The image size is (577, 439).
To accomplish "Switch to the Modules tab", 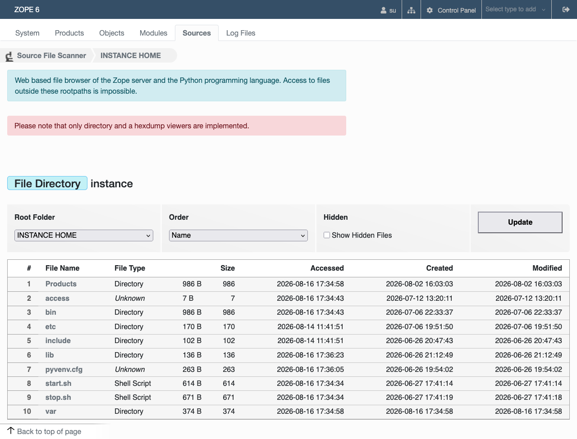I will click(x=153, y=33).
